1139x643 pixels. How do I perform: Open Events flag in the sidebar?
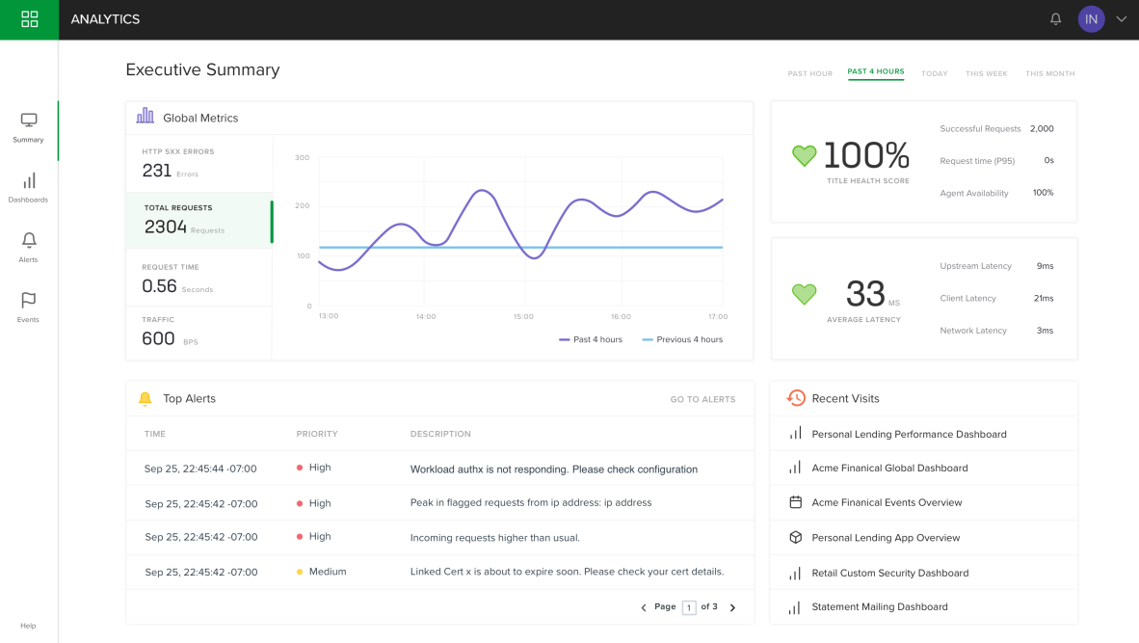coord(28,308)
